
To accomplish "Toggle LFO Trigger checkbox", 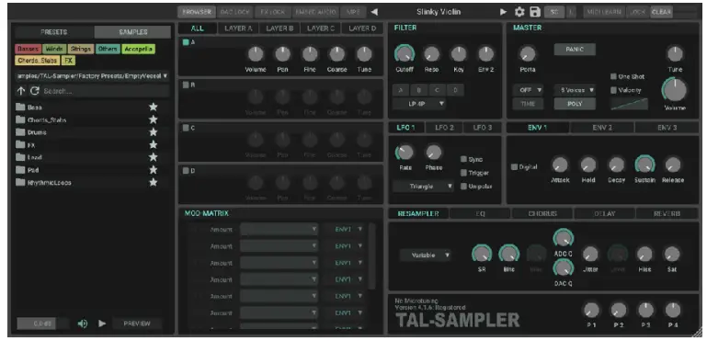I will [463, 173].
